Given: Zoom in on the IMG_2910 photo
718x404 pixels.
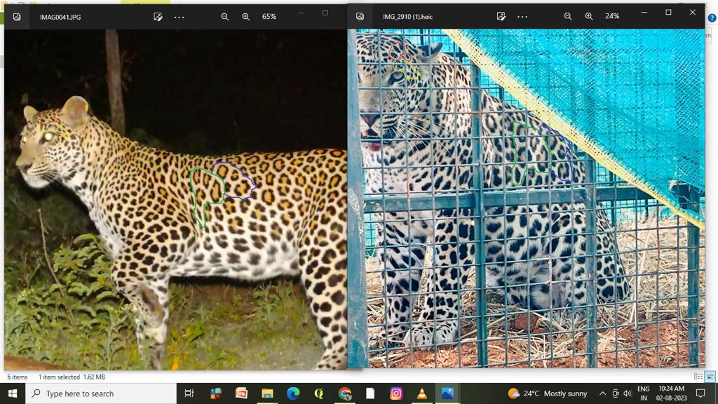Looking at the screenshot, I should (589, 16).
